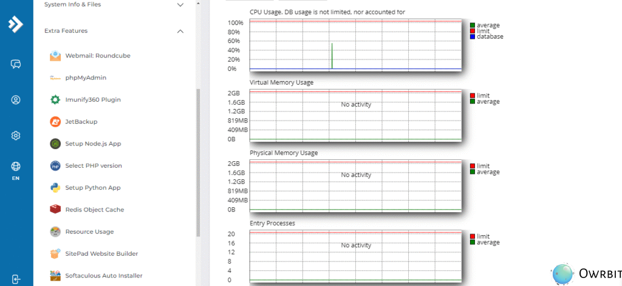Click the Setup Python App icon

55,188
